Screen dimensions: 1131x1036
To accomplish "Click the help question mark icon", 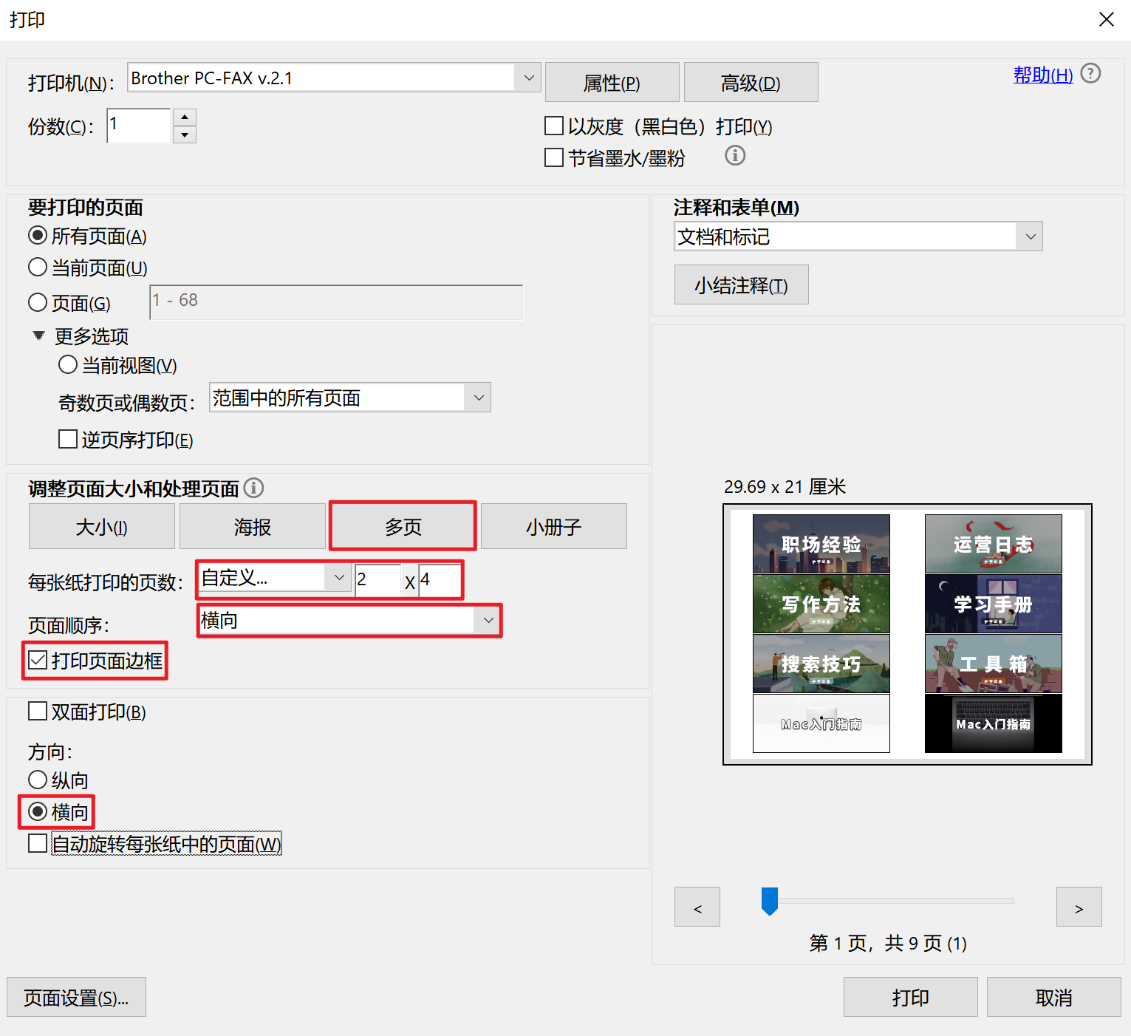I will click(1090, 73).
